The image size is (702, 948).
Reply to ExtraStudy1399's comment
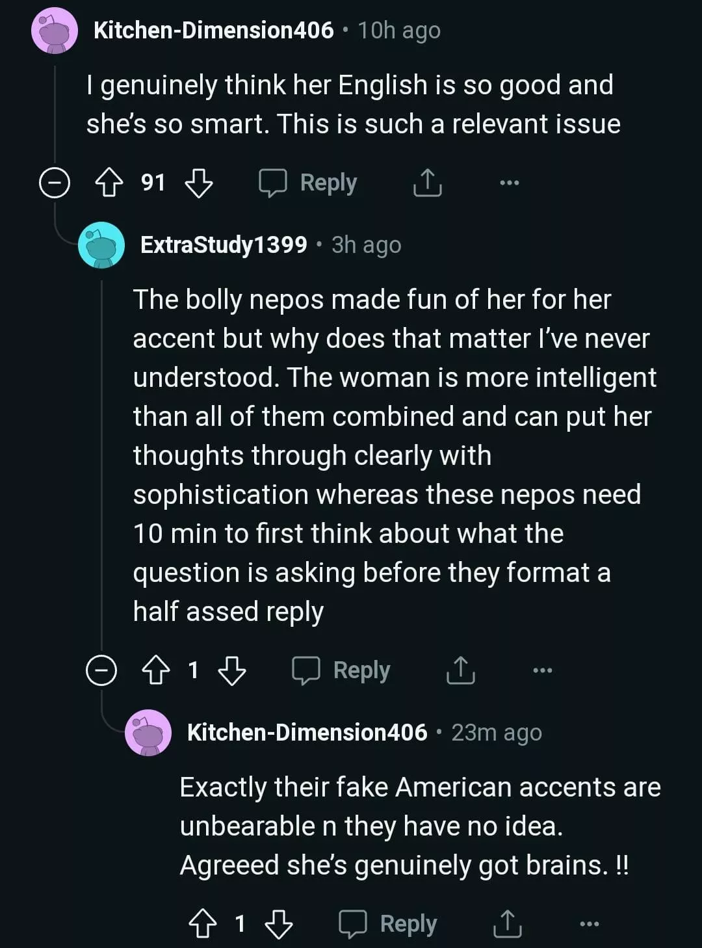tap(341, 670)
